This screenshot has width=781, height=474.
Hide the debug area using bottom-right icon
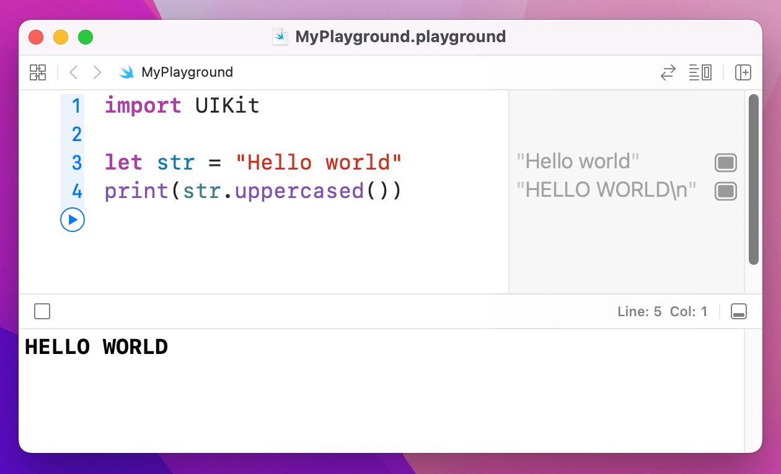pos(738,311)
